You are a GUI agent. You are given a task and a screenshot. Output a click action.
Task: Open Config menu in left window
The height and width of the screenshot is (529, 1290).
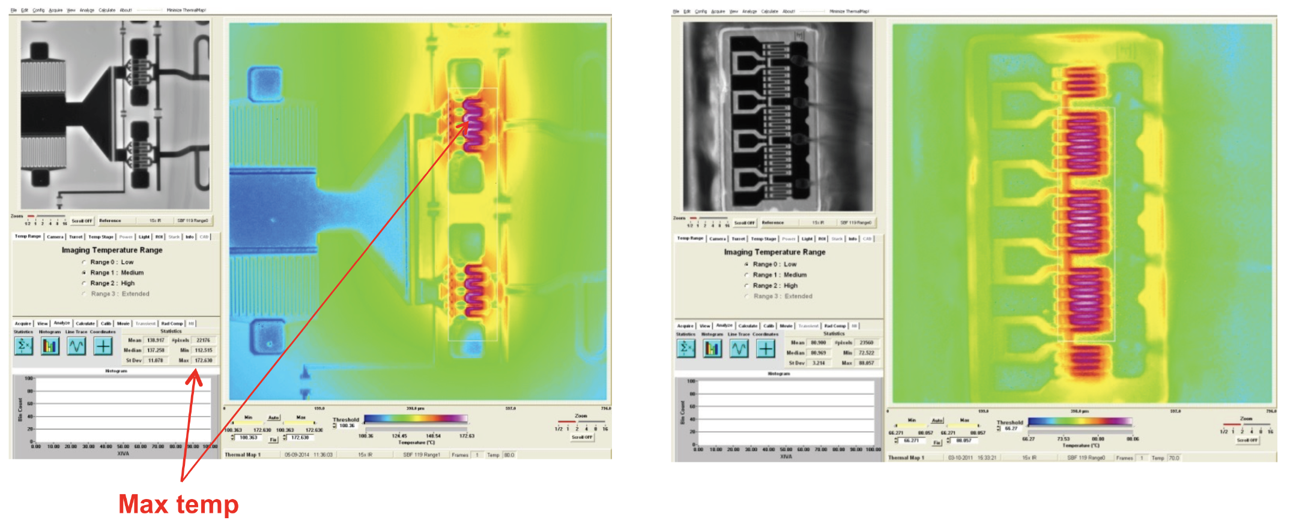(x=38, y=10)
